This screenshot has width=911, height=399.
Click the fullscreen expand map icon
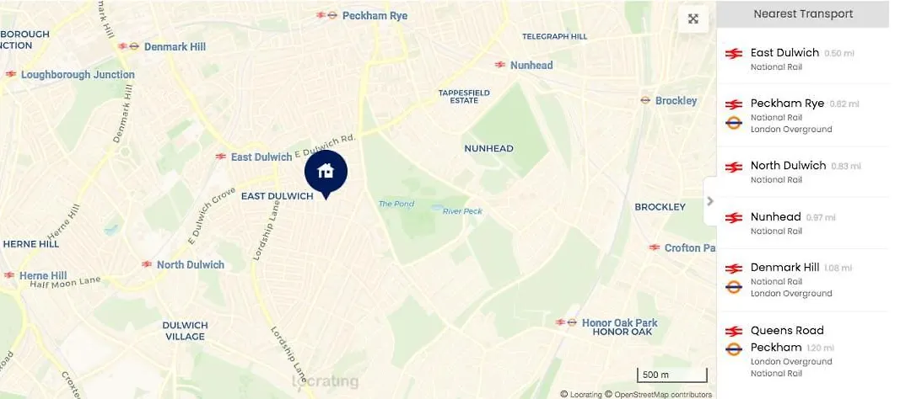click(693, 19)
